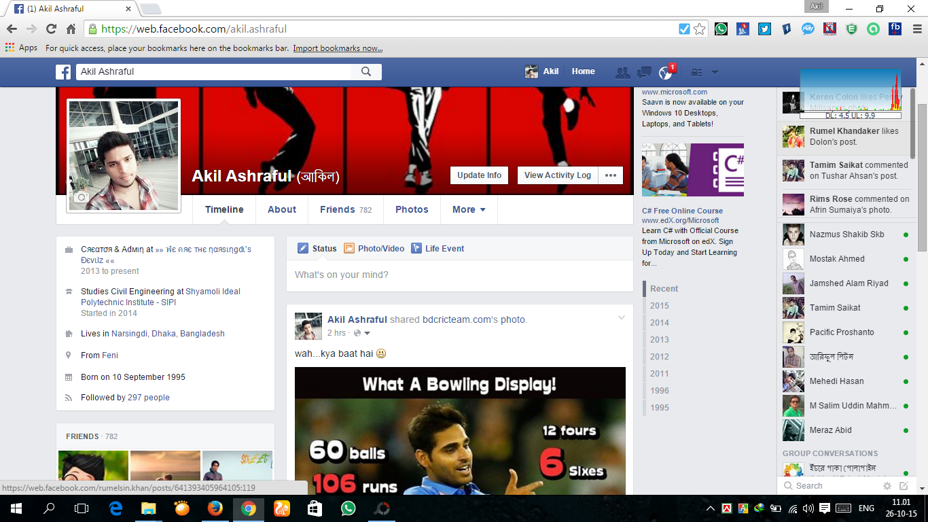Go to Home in Facebook header

584,71
